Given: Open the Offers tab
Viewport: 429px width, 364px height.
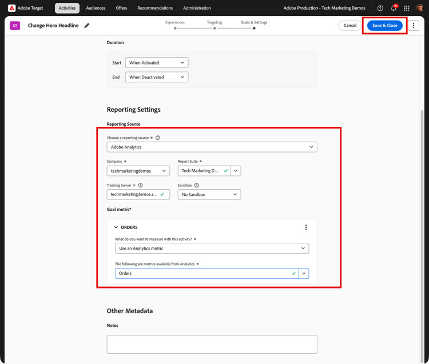Looking at the screenshot, I should tap(121, 8).
